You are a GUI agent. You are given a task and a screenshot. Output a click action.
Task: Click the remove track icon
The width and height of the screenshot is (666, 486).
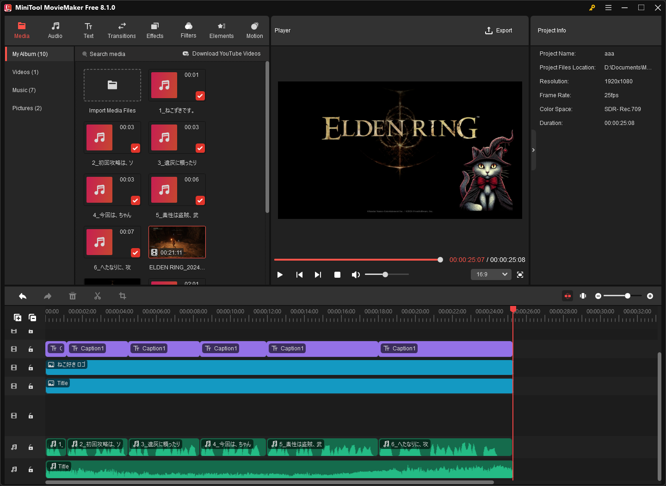[x=32, y=318]
